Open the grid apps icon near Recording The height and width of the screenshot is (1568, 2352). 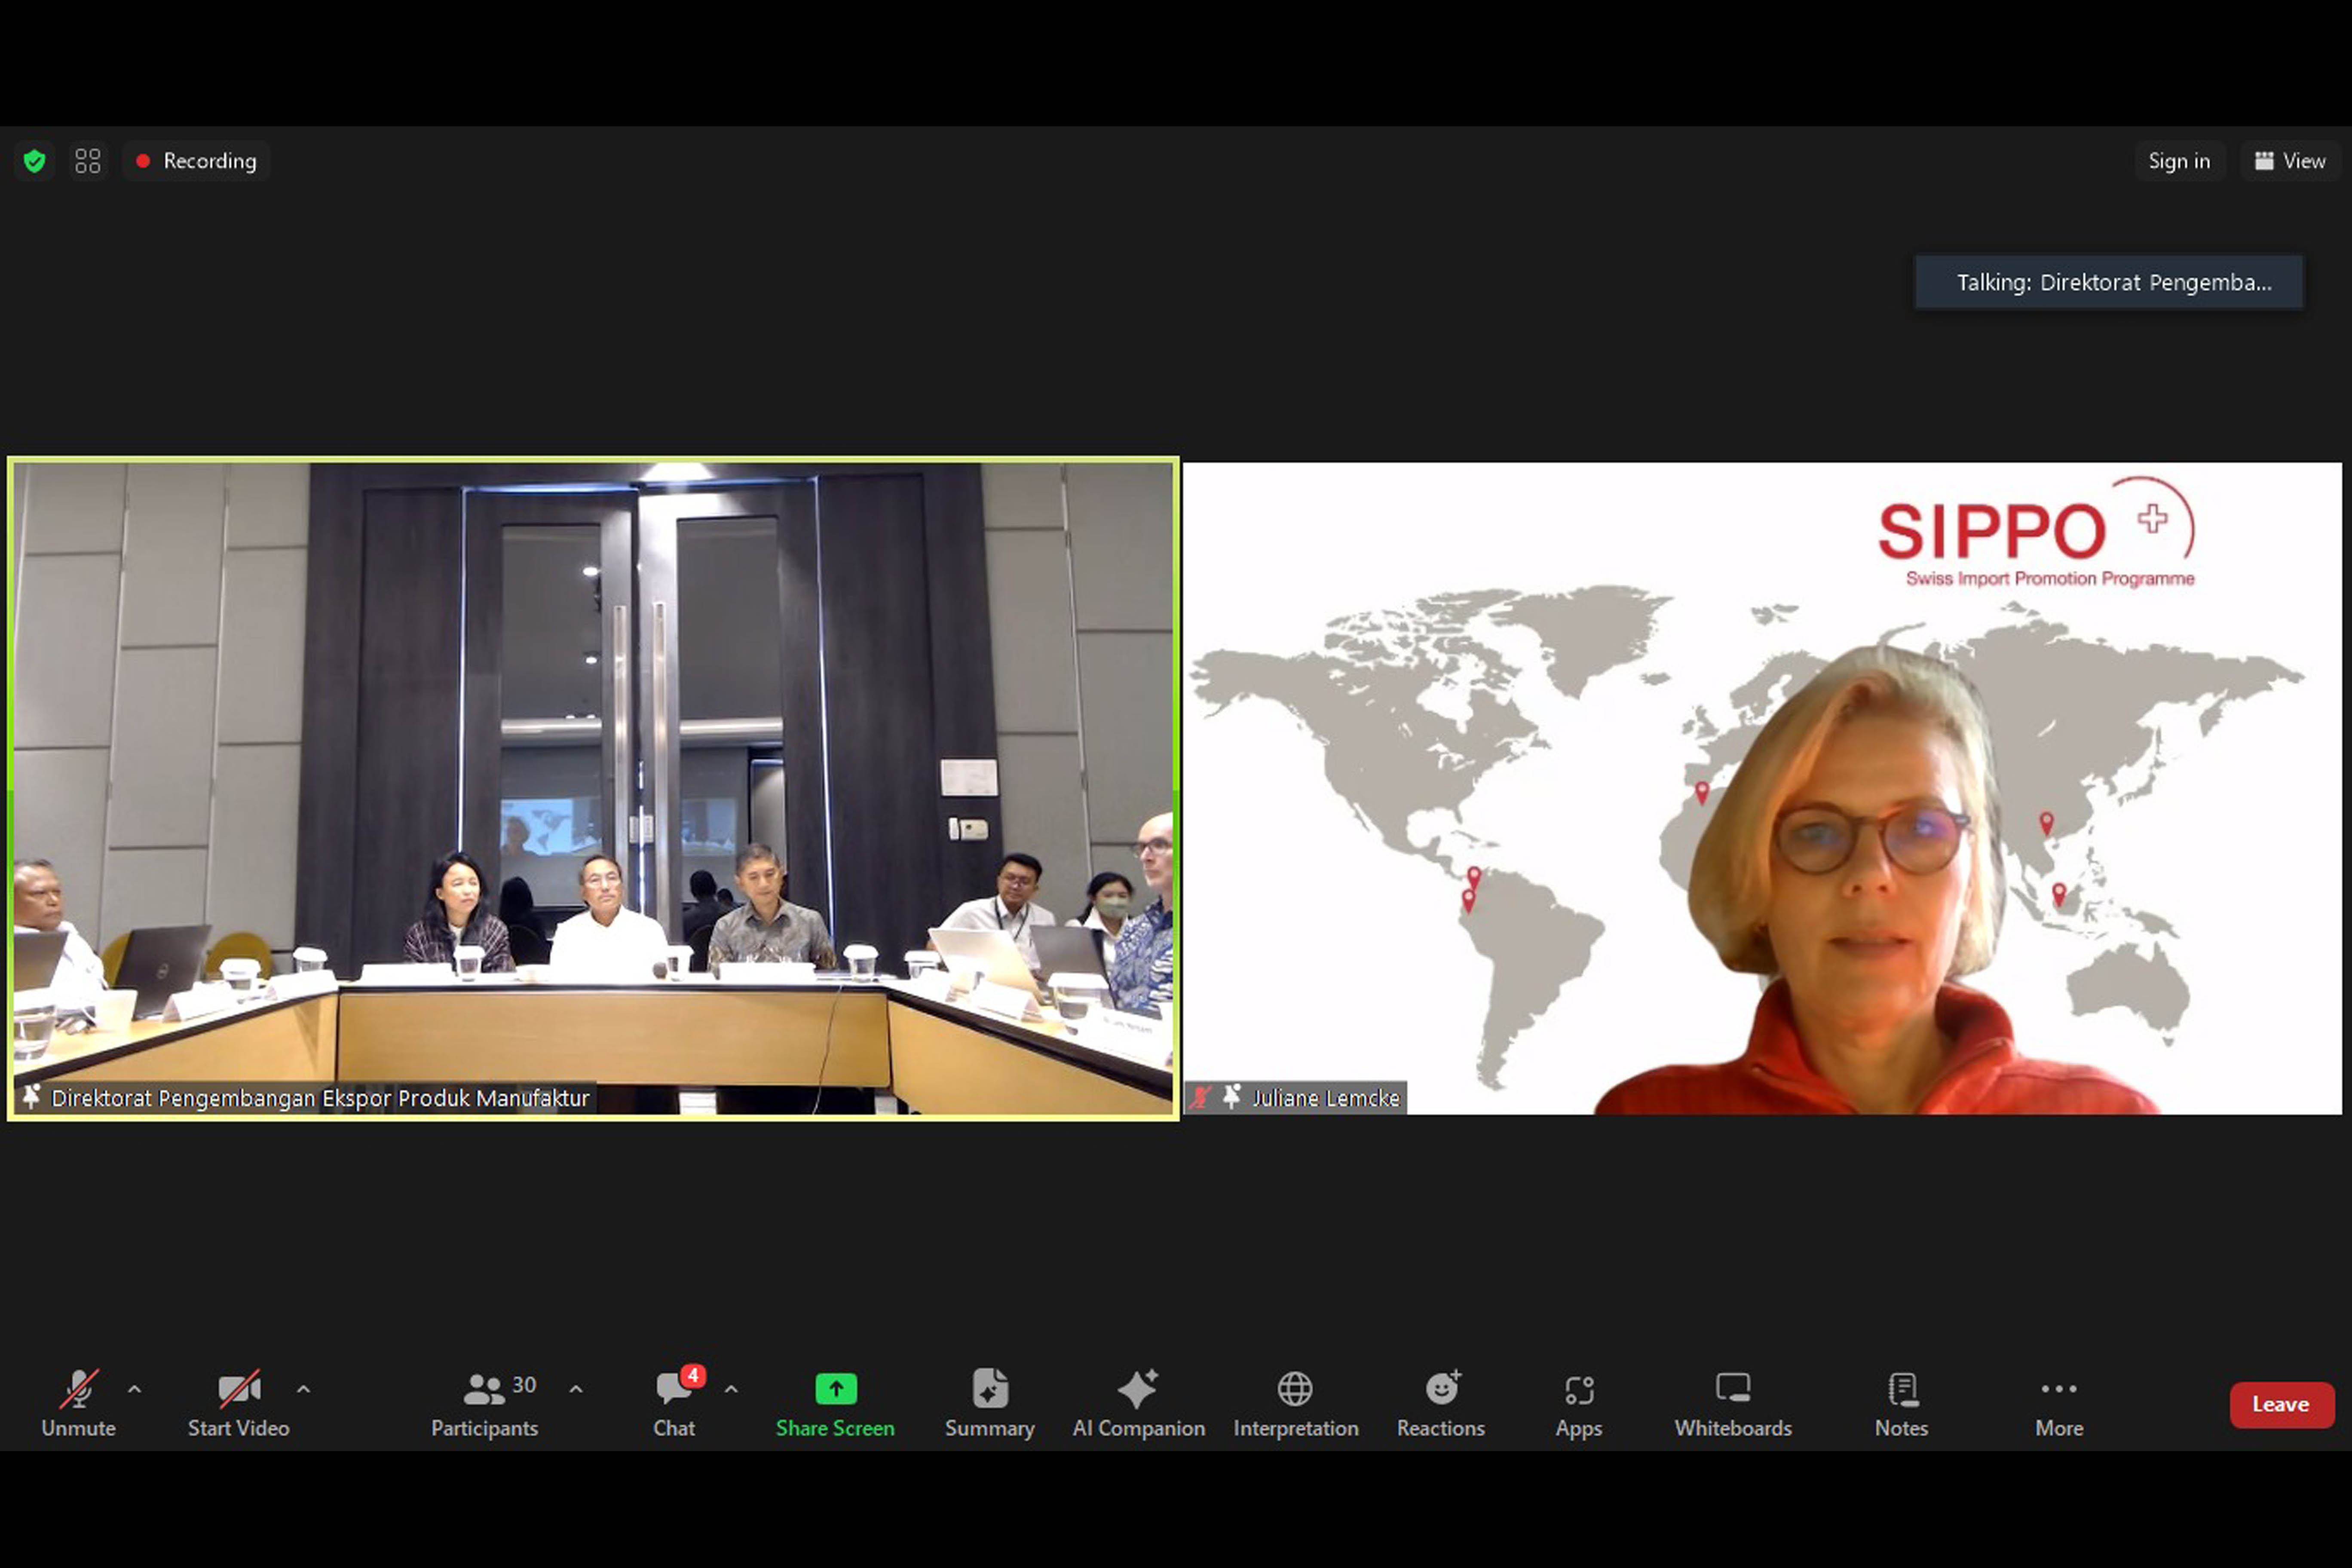tap(88, 161)
